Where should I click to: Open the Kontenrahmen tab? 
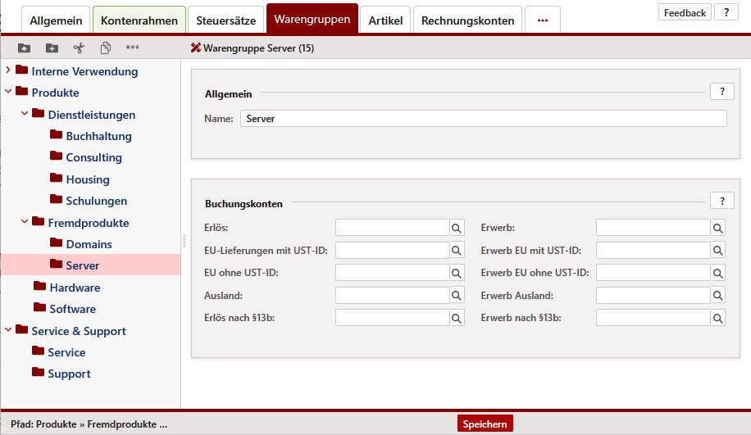(139, 20)
